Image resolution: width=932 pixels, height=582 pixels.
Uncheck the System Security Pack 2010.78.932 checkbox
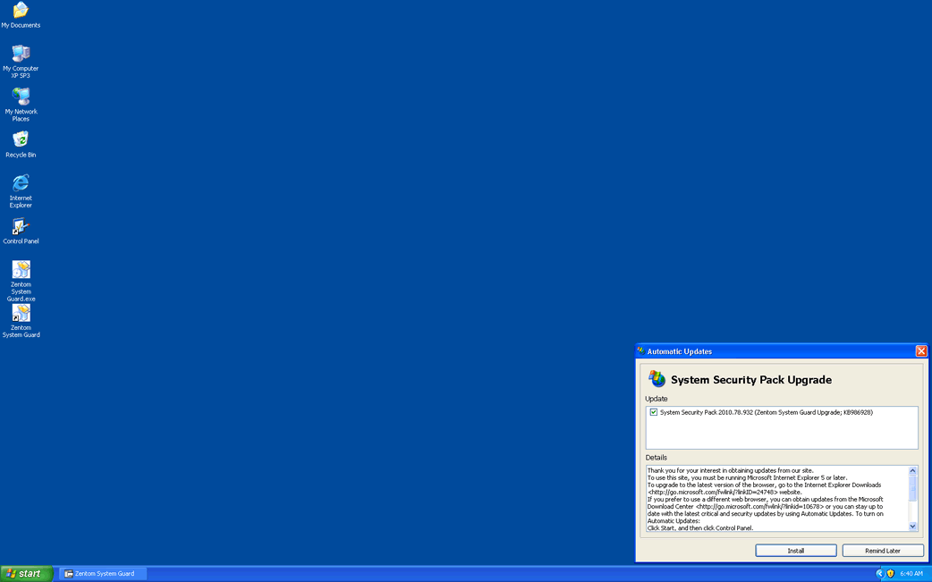coord(654,412)
